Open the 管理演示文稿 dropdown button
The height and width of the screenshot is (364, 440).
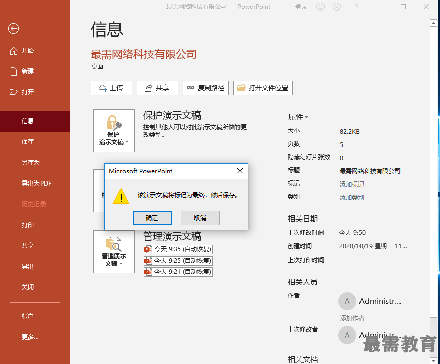coord(113,251)
